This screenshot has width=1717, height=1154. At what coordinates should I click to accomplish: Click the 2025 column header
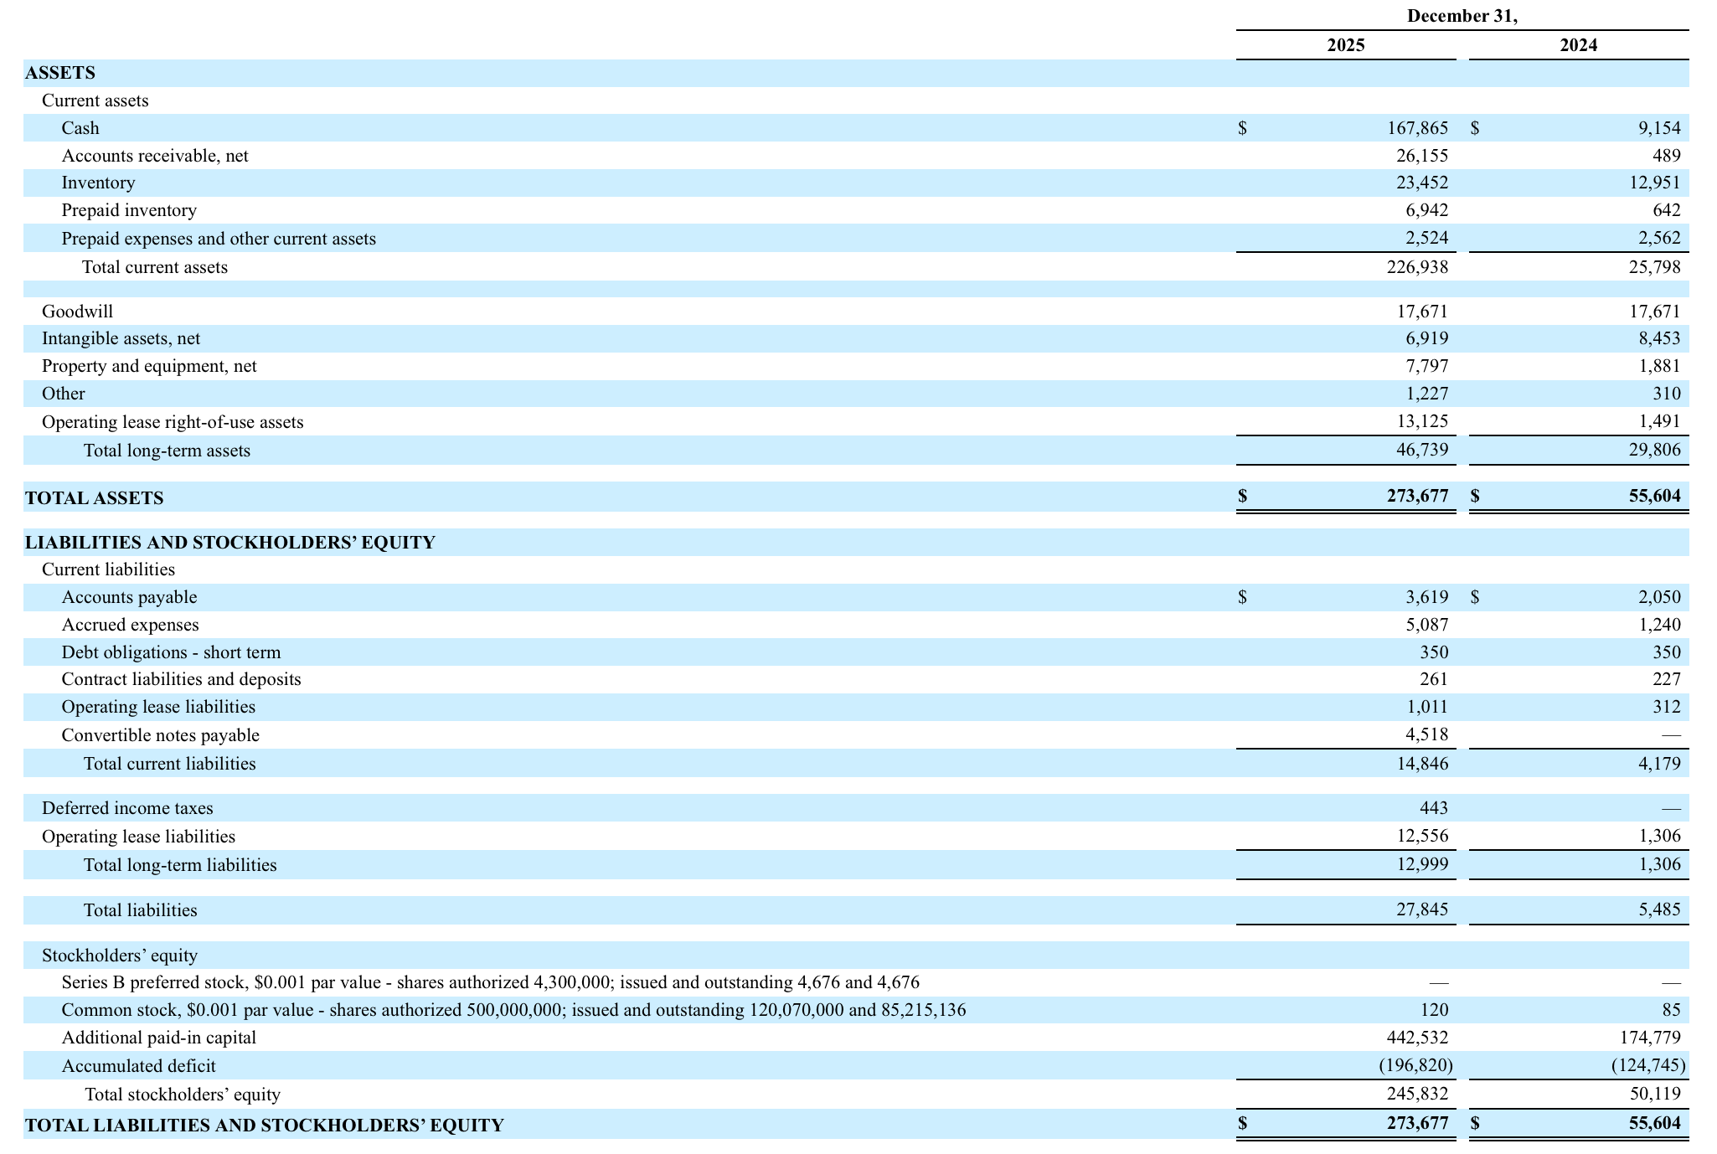coord(1345,45)
